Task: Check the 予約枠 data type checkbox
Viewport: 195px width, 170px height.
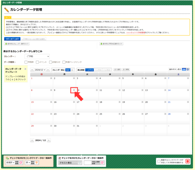Action: click(26, 62)
